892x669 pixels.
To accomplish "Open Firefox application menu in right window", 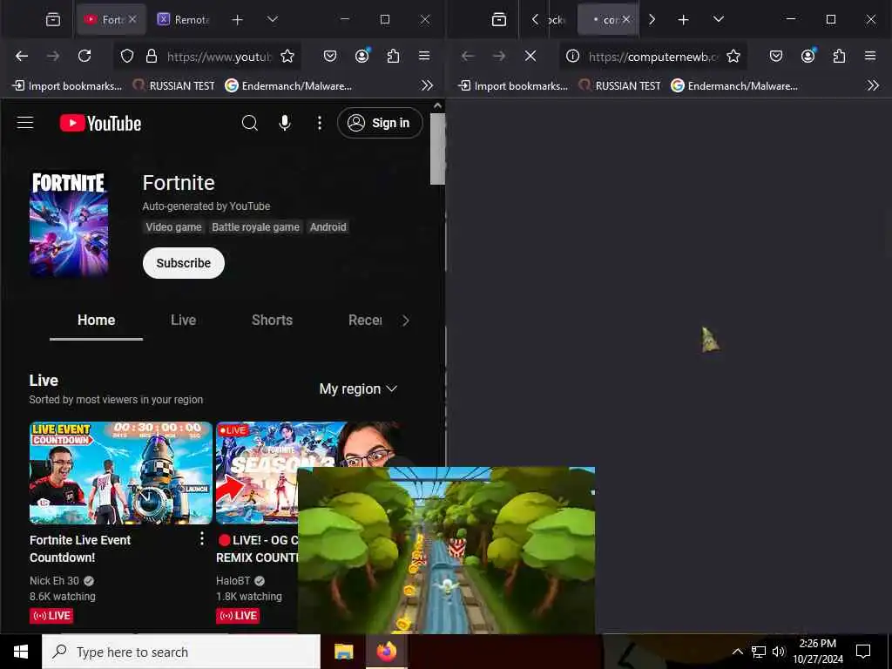I will pos(870,56).
